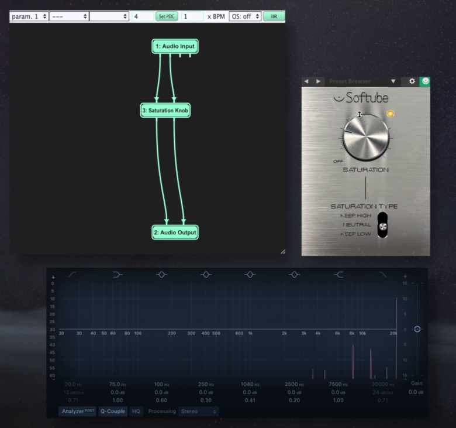456x428 pixels.
Task: Go to previous preset in Softube
Action: coord(306,81)
